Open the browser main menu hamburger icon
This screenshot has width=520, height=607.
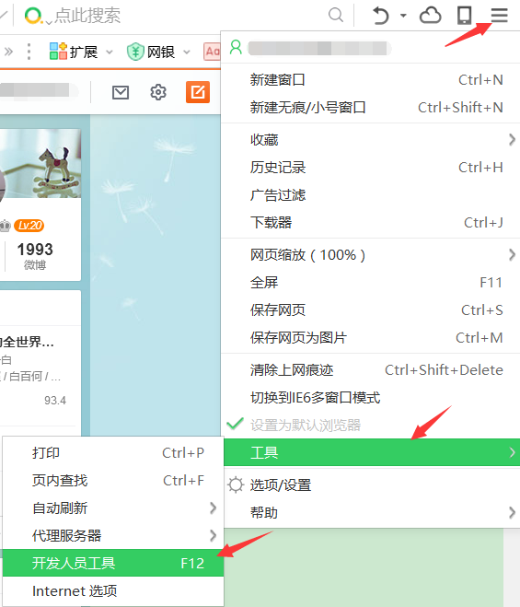tap(499, 16)
